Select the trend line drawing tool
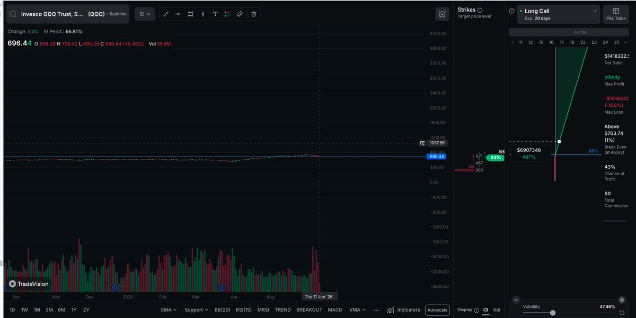 point(166,14)
